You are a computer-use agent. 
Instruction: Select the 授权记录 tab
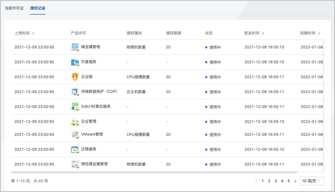pyautogui.click(x=38, y=8)
